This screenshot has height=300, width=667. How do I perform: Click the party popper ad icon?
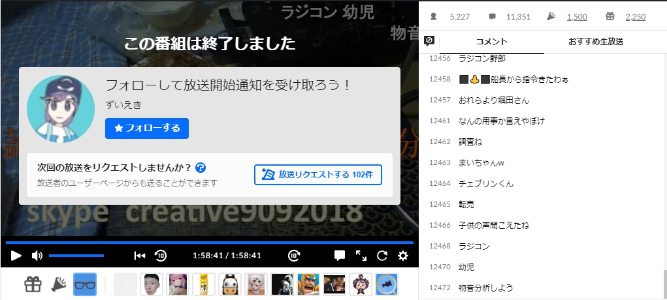coord(59,284)
